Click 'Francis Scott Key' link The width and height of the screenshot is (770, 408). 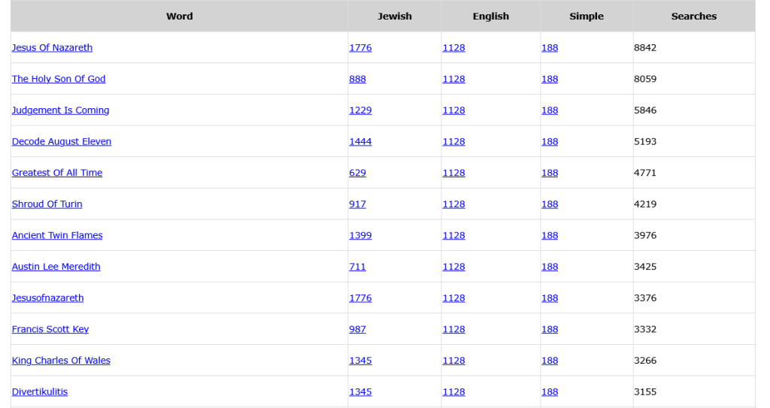(x=50, y=329)
